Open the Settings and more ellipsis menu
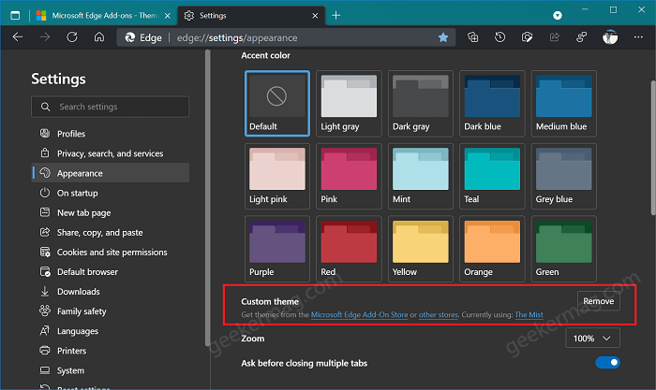This screenshot has width=656, height=390. coord(638,37)
